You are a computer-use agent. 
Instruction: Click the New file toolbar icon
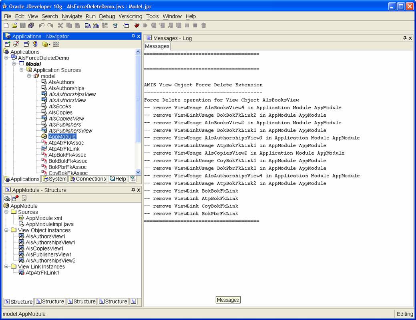pos(6,26)
